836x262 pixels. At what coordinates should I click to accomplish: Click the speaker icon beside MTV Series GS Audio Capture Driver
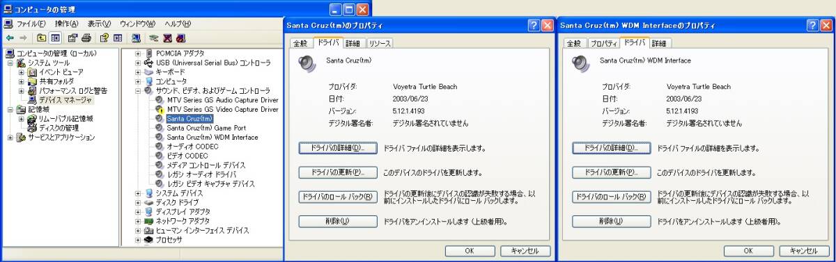tap(160, 100)
